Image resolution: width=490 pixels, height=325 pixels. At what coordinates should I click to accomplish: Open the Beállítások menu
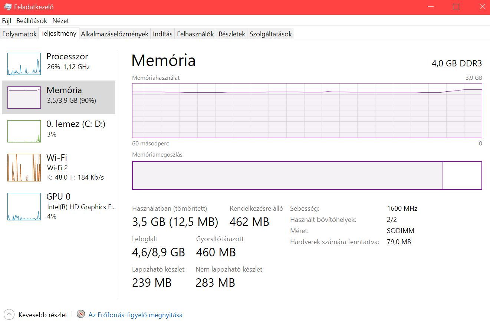[x=32, y=21]
